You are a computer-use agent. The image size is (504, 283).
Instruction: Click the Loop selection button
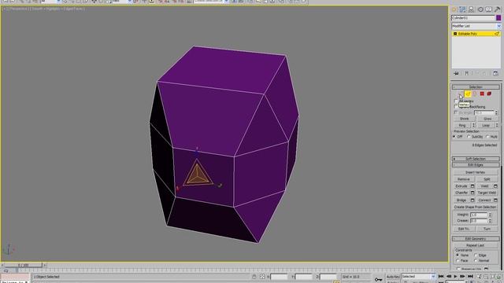486,125
